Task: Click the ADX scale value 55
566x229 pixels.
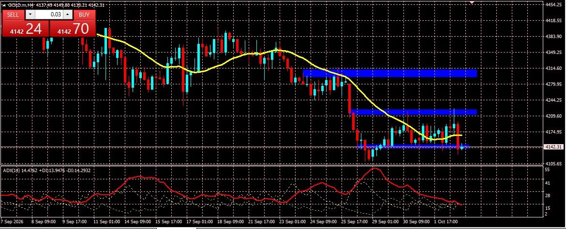Action: [547, 169]
